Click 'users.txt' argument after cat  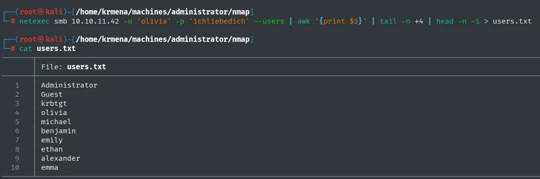tap(56, 49)
